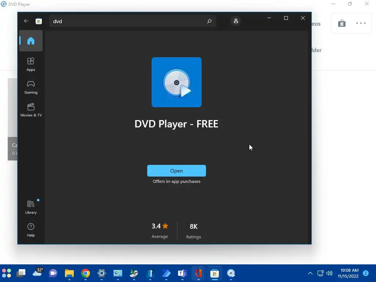Open the Help section
Screen dimensions: 376x282
pyautogui.click(x=31, y=230)
